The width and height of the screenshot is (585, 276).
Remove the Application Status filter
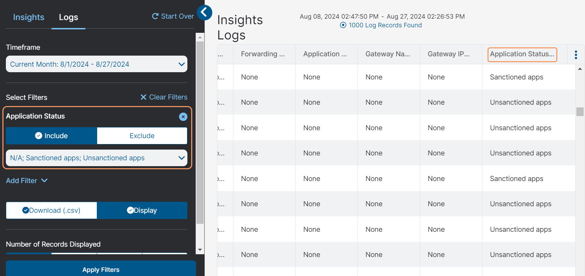coord(183,117)
